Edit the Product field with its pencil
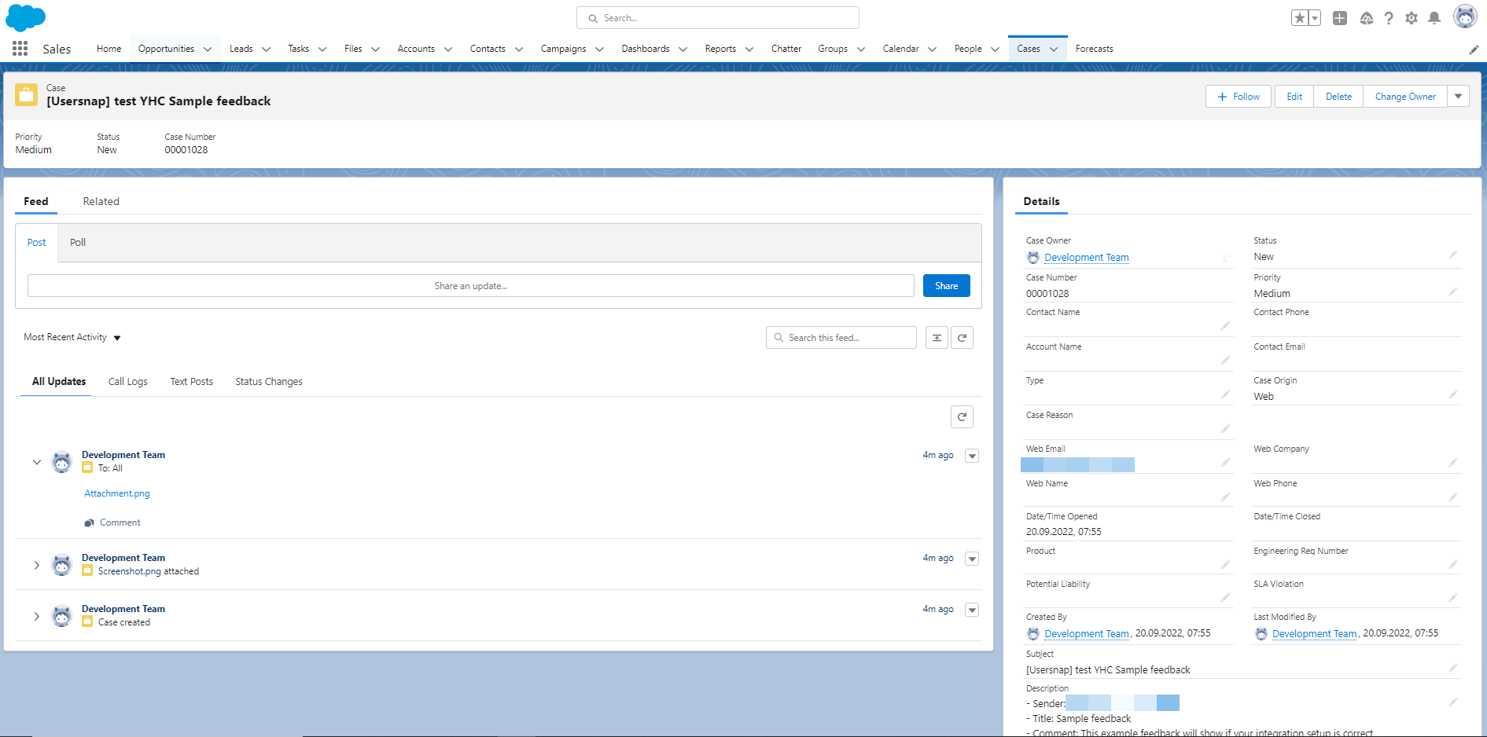 [1225, 564]
